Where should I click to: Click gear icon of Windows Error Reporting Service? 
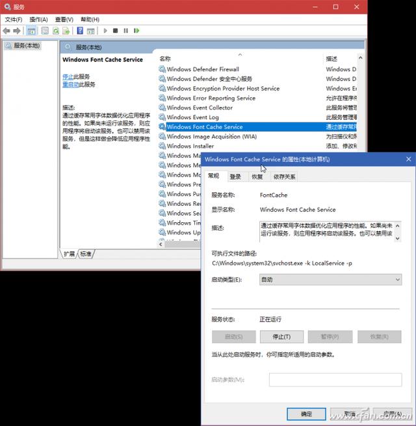point(162,98)
